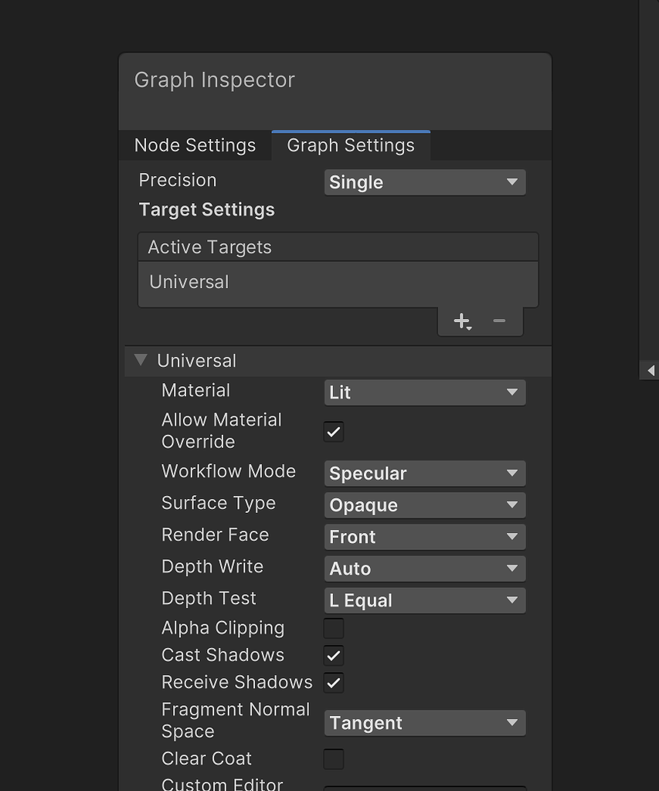Open Fragment Normal Space dropdown
659x791 pixels.
(x=424, y=723)
